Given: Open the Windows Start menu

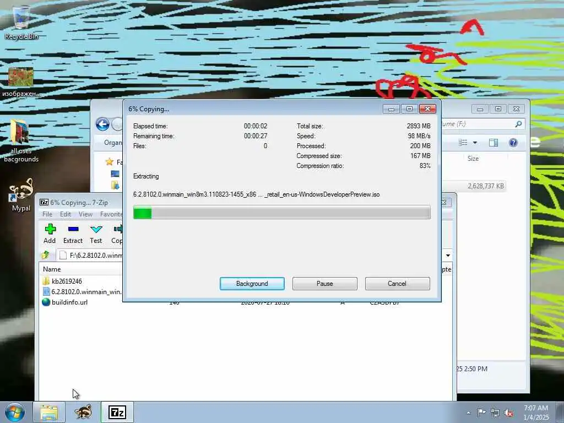Looking at the screenshot, I should point(14,412).
